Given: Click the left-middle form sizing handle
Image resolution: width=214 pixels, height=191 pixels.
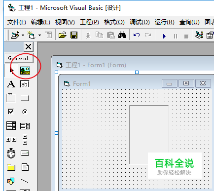Looking at the screenshot, I should (56, 133).
